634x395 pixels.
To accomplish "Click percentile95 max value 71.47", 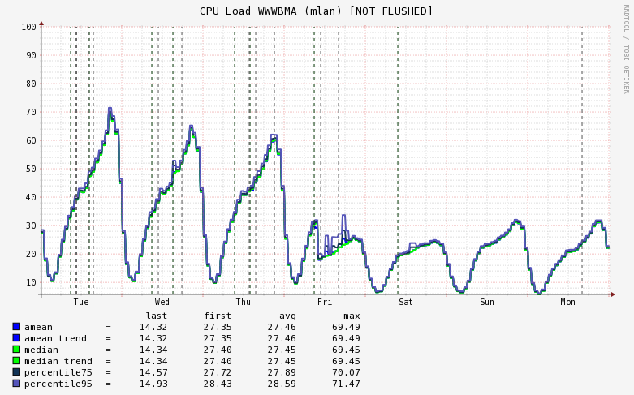I will [x=346, y=384].
